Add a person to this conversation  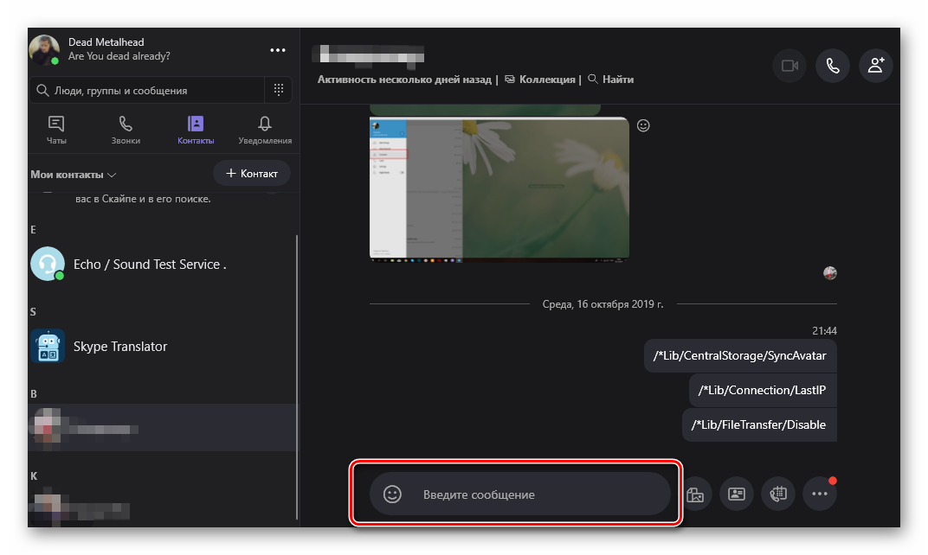click(876, 66)
